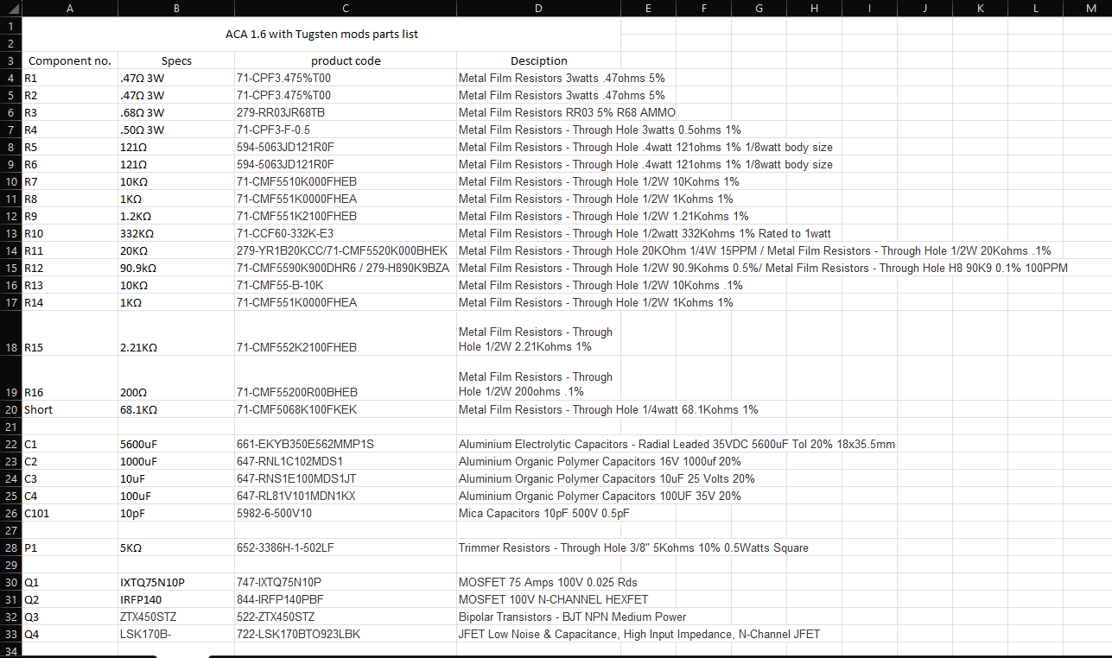The height and width of the screenshot is (658, 1112).
Task: Select cell R3 in component column
Action: (69, 112)
